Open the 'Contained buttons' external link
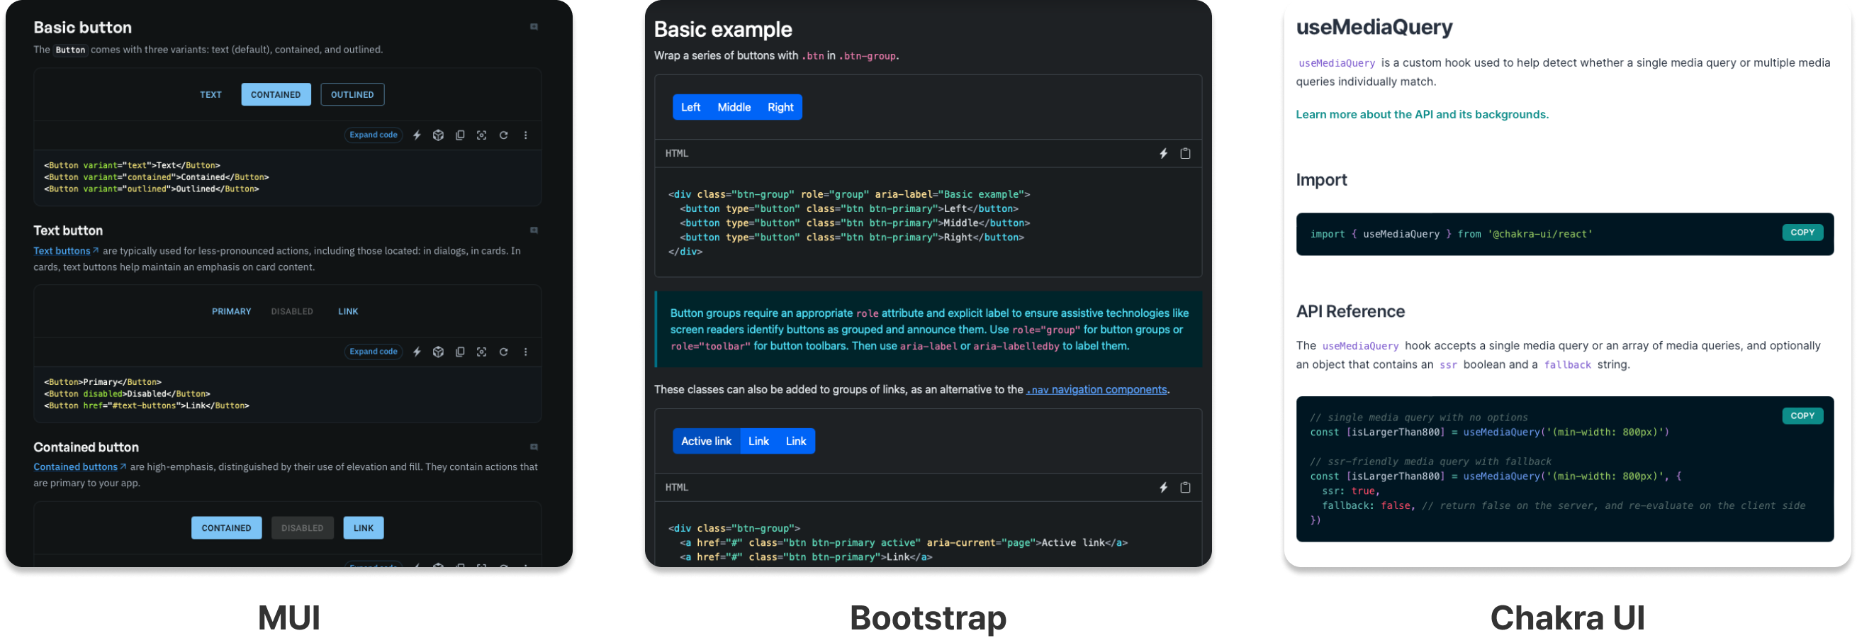Image resolution: width=1857 pixels, height=638 pixels. click(80, 467)
